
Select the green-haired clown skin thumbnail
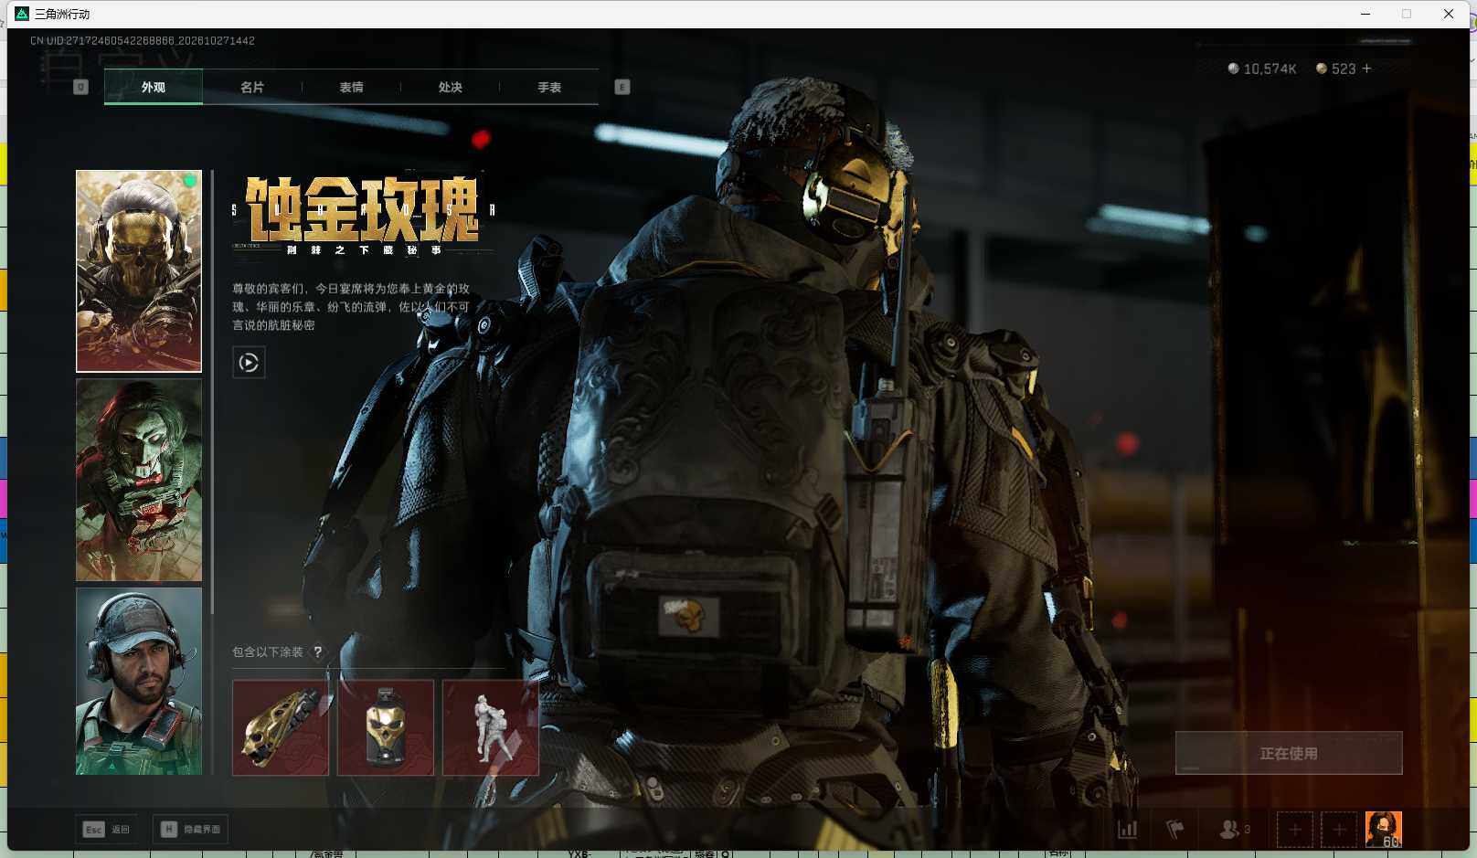click(139, 480)
